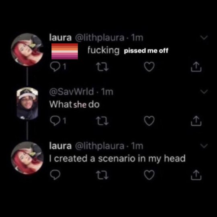View laura's avatar on the first tweet
217x217 pixels.
[27, 49]
